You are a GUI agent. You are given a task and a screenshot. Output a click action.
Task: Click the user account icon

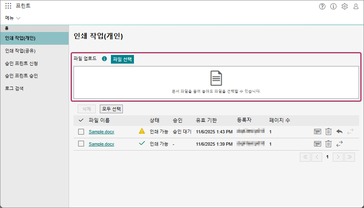pos(356,6)
